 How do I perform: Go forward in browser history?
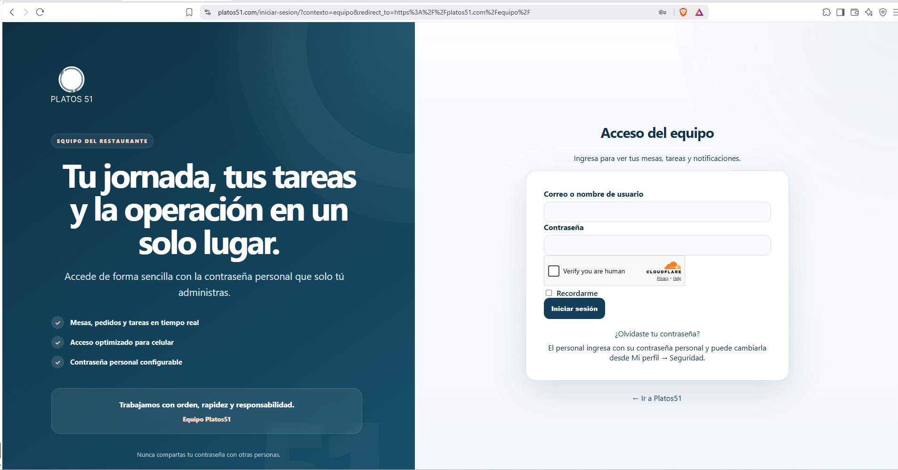tap(26, 12)
